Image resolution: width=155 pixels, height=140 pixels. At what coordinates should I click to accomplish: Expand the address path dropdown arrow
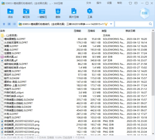(x=111, y=24)
